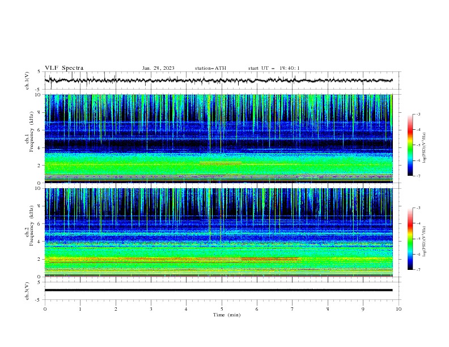
Task: Click the "0" tick on the time axis
Action: point(45,309)
